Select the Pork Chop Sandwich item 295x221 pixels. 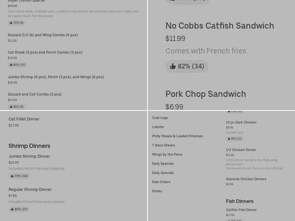205,94
